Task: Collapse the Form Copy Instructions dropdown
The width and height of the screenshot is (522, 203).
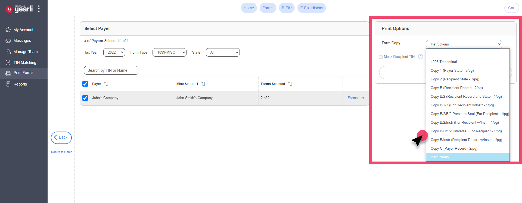Action: point(464,44)
